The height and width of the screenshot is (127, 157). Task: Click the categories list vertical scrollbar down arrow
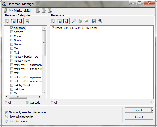pyautogui.click(x=44, y=92)
